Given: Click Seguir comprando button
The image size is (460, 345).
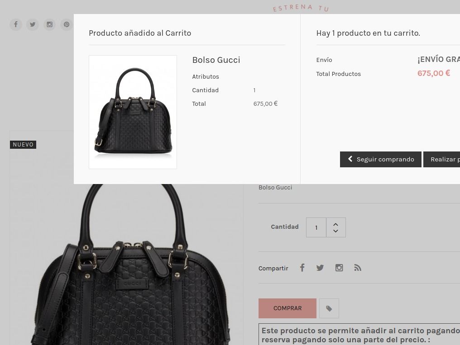Looking at the screenshot, I should (380, 159).
